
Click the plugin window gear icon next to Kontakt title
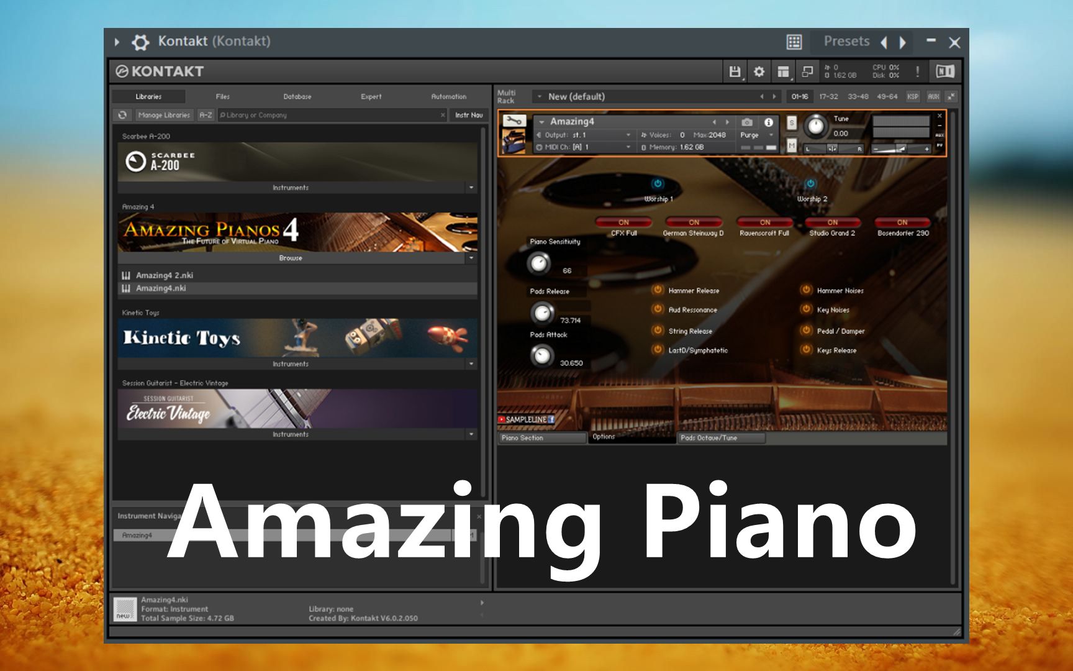pos(140,42)
